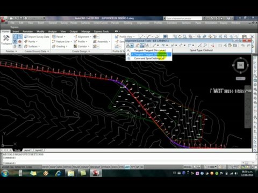Open the Grading dropdown in ribbon
This screenshot has height=193, width=258.
coord(60,46)
